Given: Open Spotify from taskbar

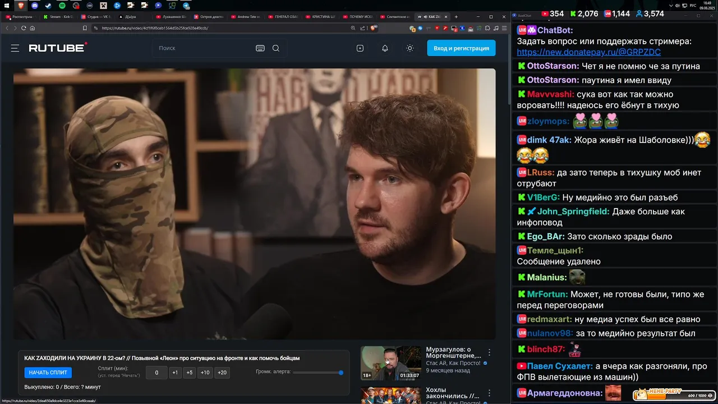Looking at the screenshot, I should [62, 5].
